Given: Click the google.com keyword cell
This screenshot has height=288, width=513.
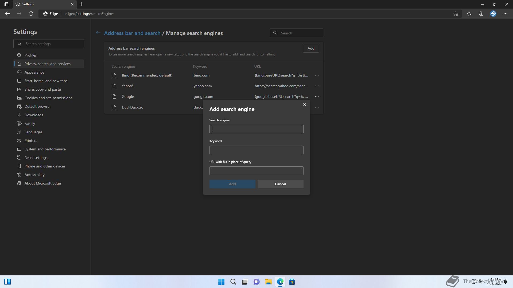Looking at the screenshot, I should coord(203,97).
